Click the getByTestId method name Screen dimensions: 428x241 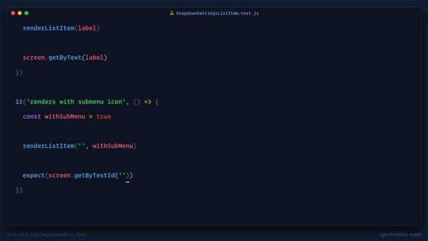click(94, 175)
